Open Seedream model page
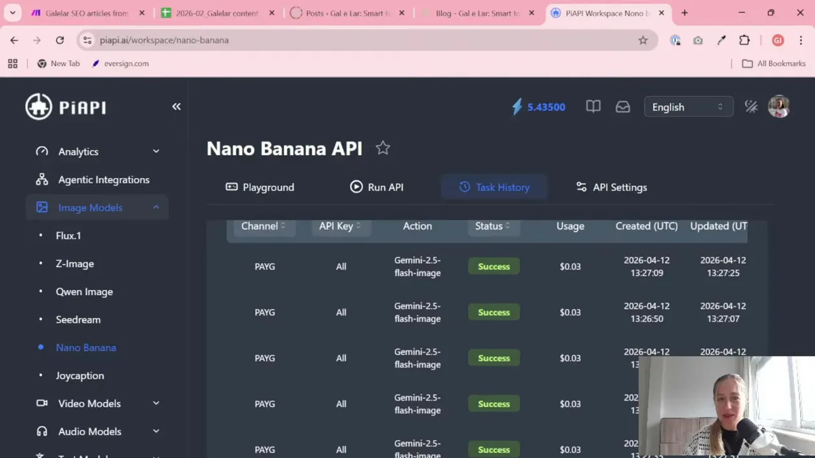The image size is (815, 458). [x=78, y=319]
